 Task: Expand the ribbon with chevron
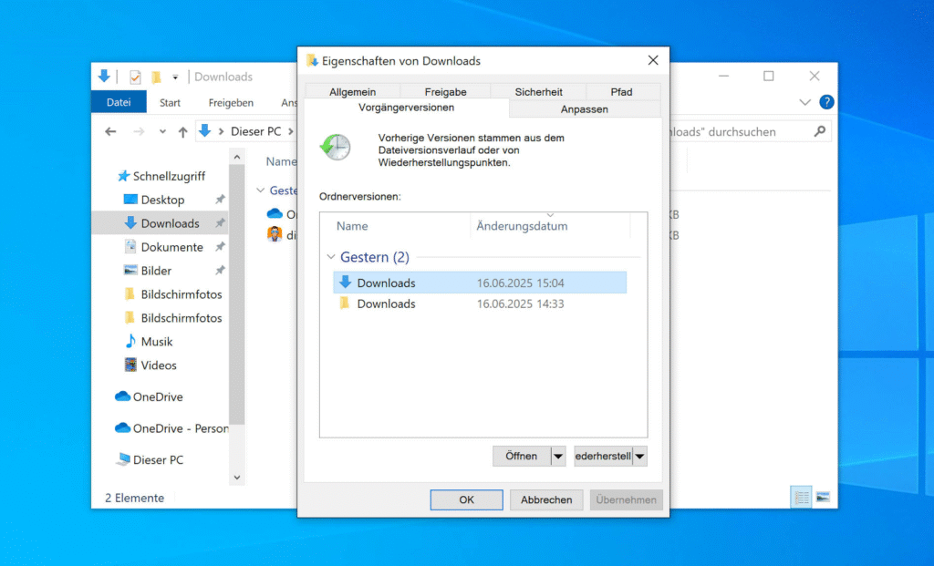[804, 102]
